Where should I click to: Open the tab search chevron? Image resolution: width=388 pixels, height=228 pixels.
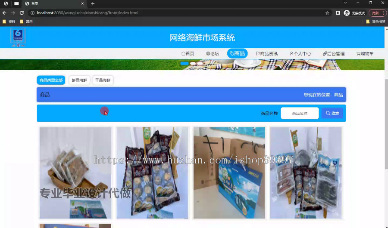click(345, 3)
